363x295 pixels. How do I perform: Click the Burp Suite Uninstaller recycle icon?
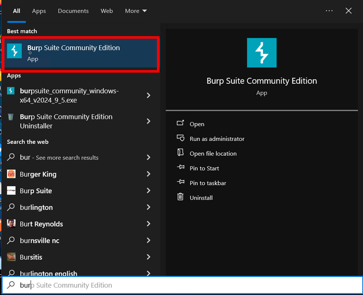[x=11, y=117]
